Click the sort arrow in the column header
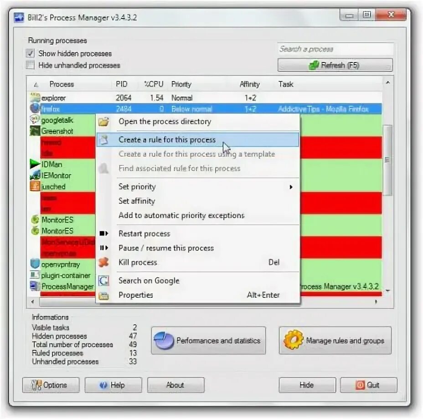423x419 pixels. click(36, 85)
